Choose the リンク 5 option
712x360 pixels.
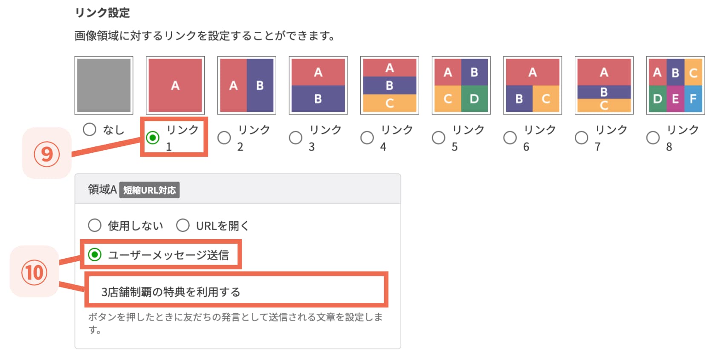(x=438, y=137)
